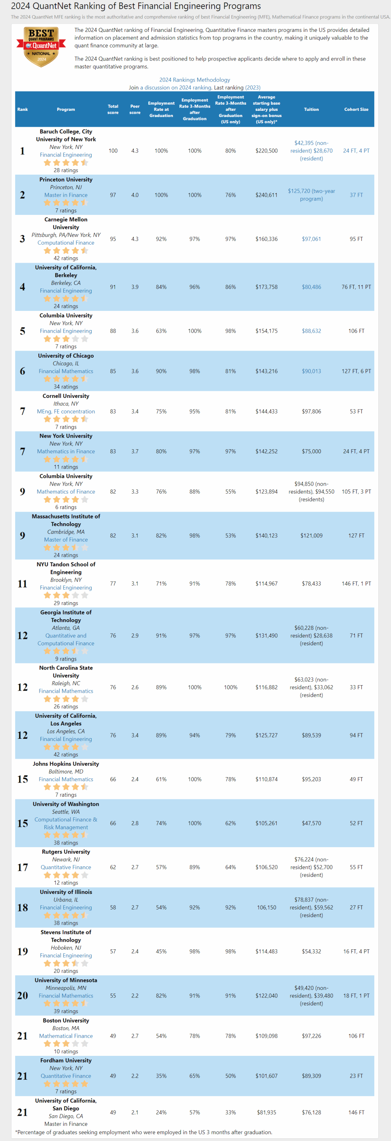The height and width of the screenshot is (1141, 391).
Task: Open Baruch College's Financial Engineering program link
Action: [66, 155]
